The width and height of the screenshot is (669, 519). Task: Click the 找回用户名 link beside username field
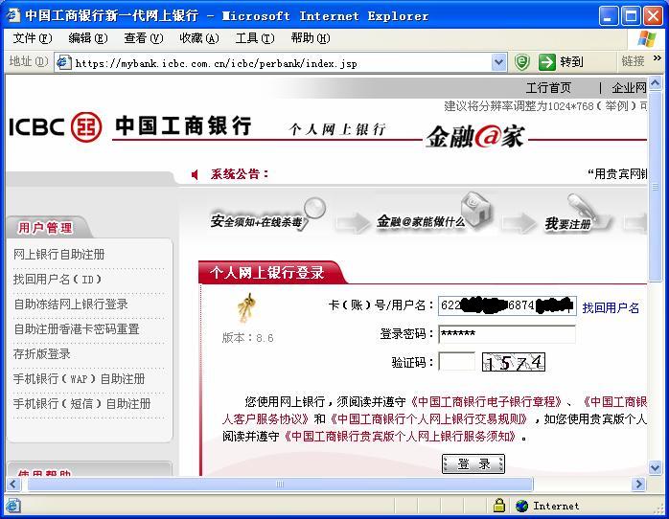click(611, 307)
